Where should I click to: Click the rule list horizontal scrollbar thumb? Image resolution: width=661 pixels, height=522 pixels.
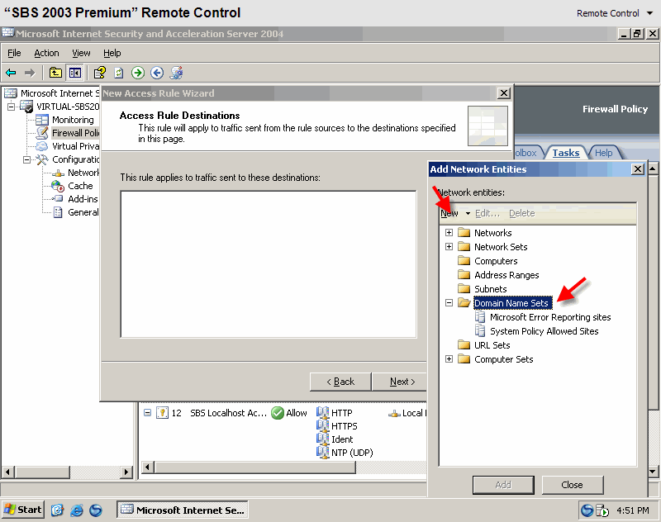pos(255,467)
